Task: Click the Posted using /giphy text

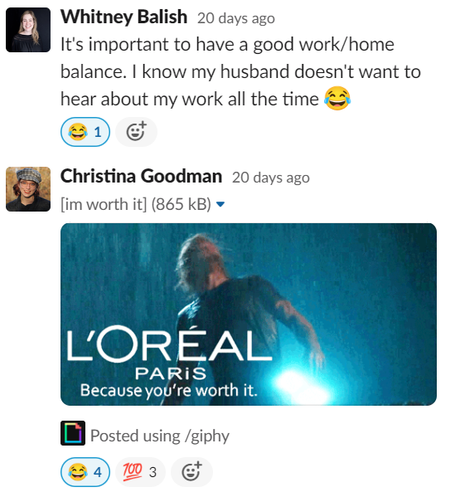Action: click(x=160, y=436)
